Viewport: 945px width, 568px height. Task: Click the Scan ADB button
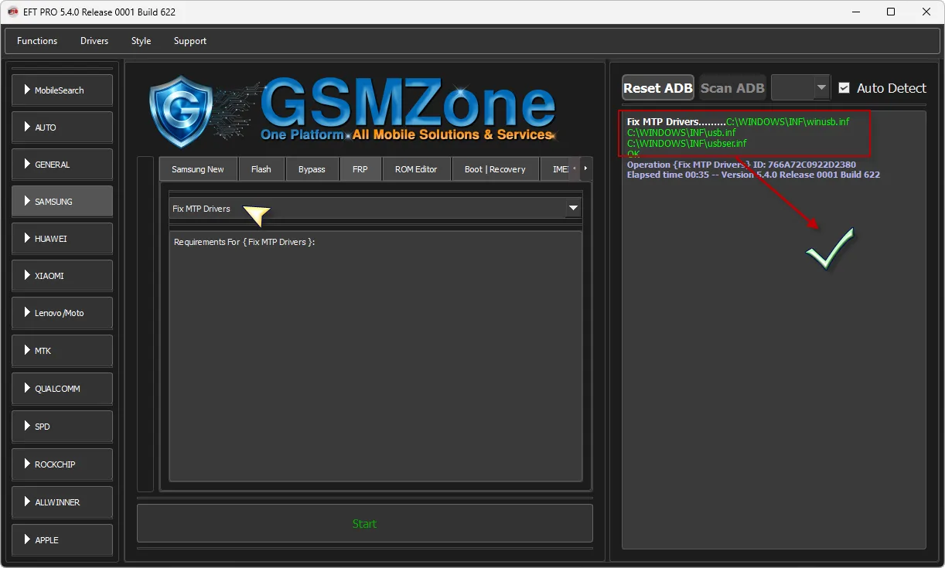(732, 88)
